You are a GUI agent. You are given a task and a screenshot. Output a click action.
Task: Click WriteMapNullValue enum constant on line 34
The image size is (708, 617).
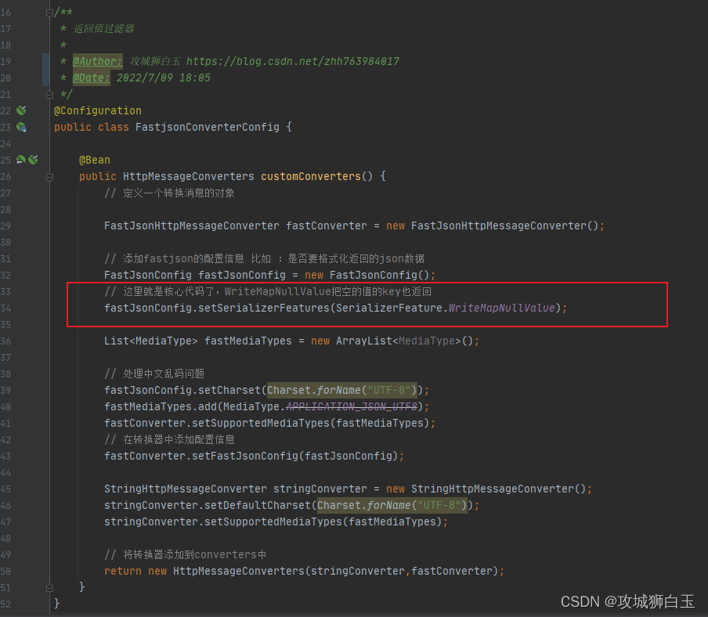click(x=501, y=308)
